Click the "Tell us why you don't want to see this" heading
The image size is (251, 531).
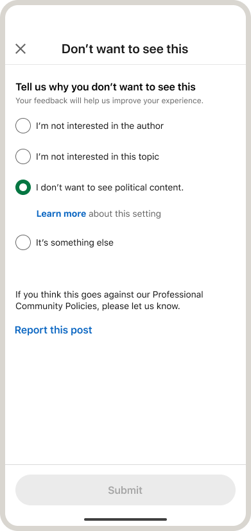[105, 87]
